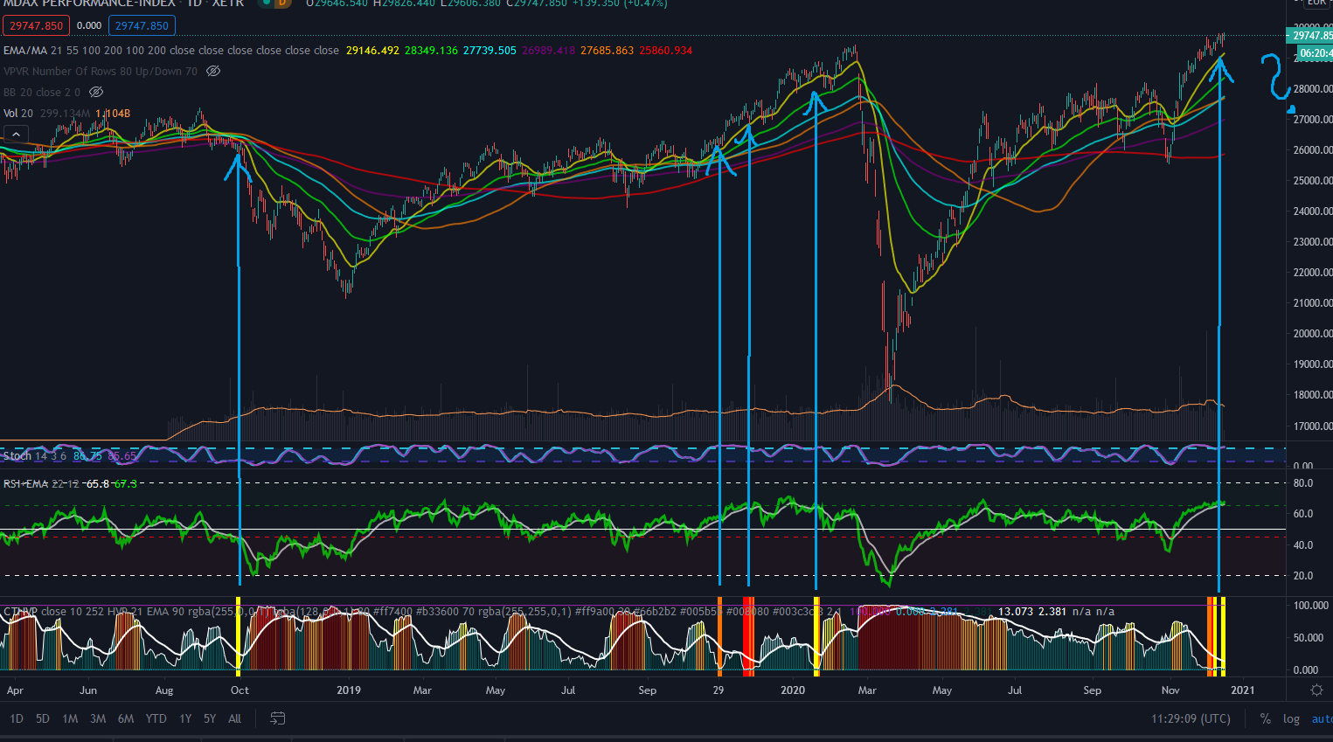The image size is (1333, 742).
Task: Toggle the percent scale mode
Action: click(x=1265, y=718)
